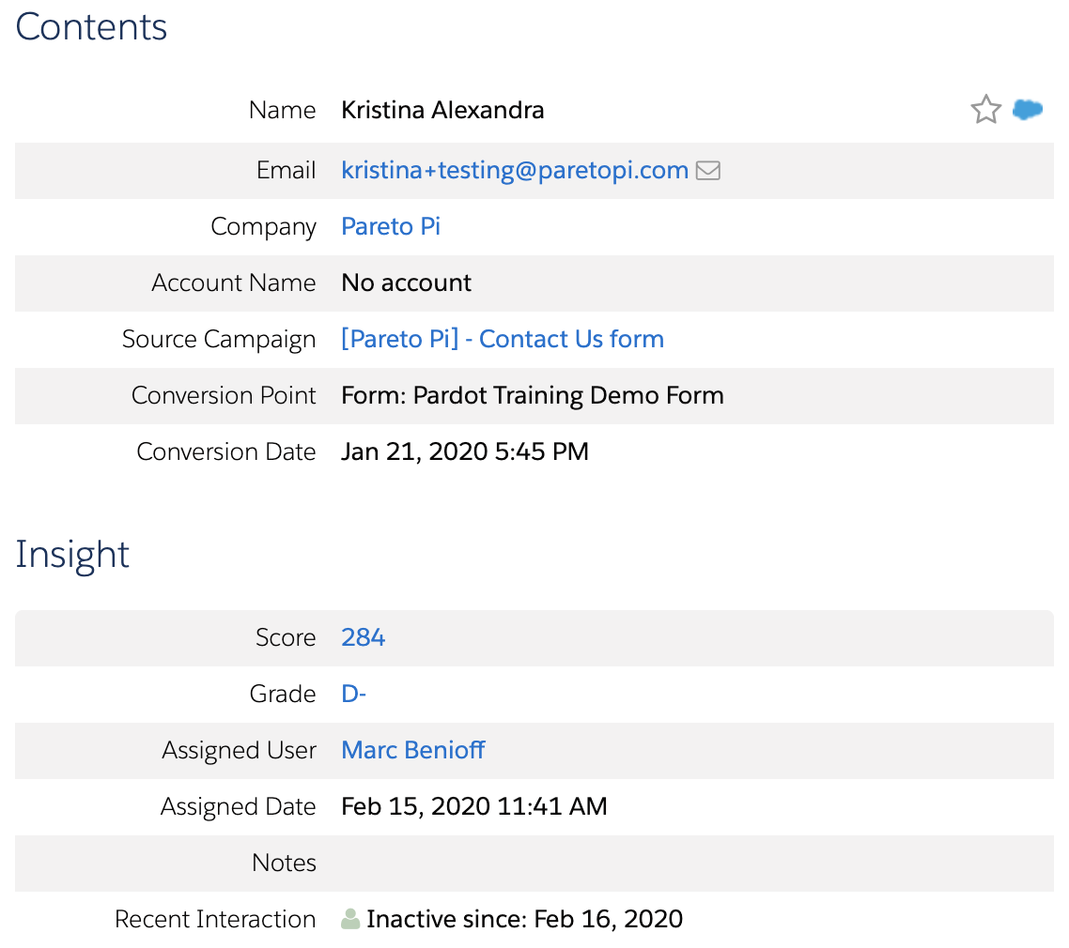Open assigned user Marc Benioff
The width and height of the screenshot is (1069, 948).
[413, 750]
